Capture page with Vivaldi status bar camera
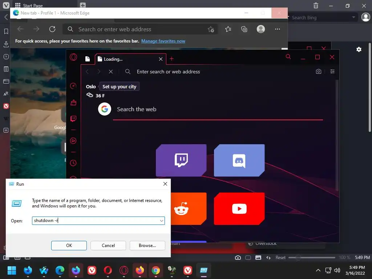 pos(238,258)
